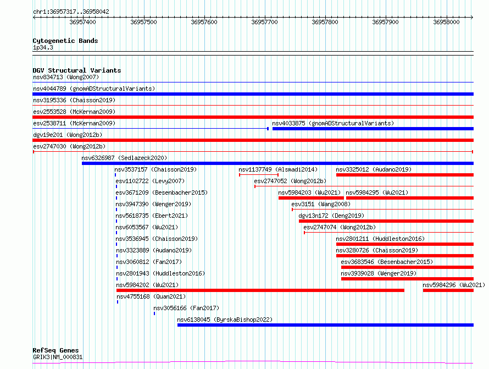Open the nsv3056166 (Fan2017) label

[x=186, y=308]
